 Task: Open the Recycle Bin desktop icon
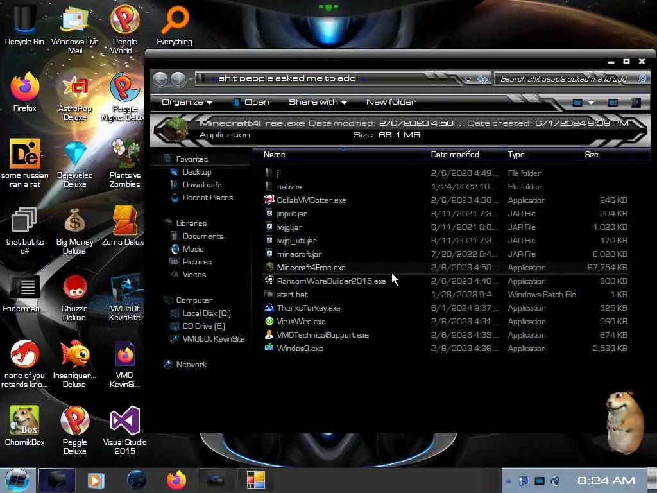(x=24, y=25)
